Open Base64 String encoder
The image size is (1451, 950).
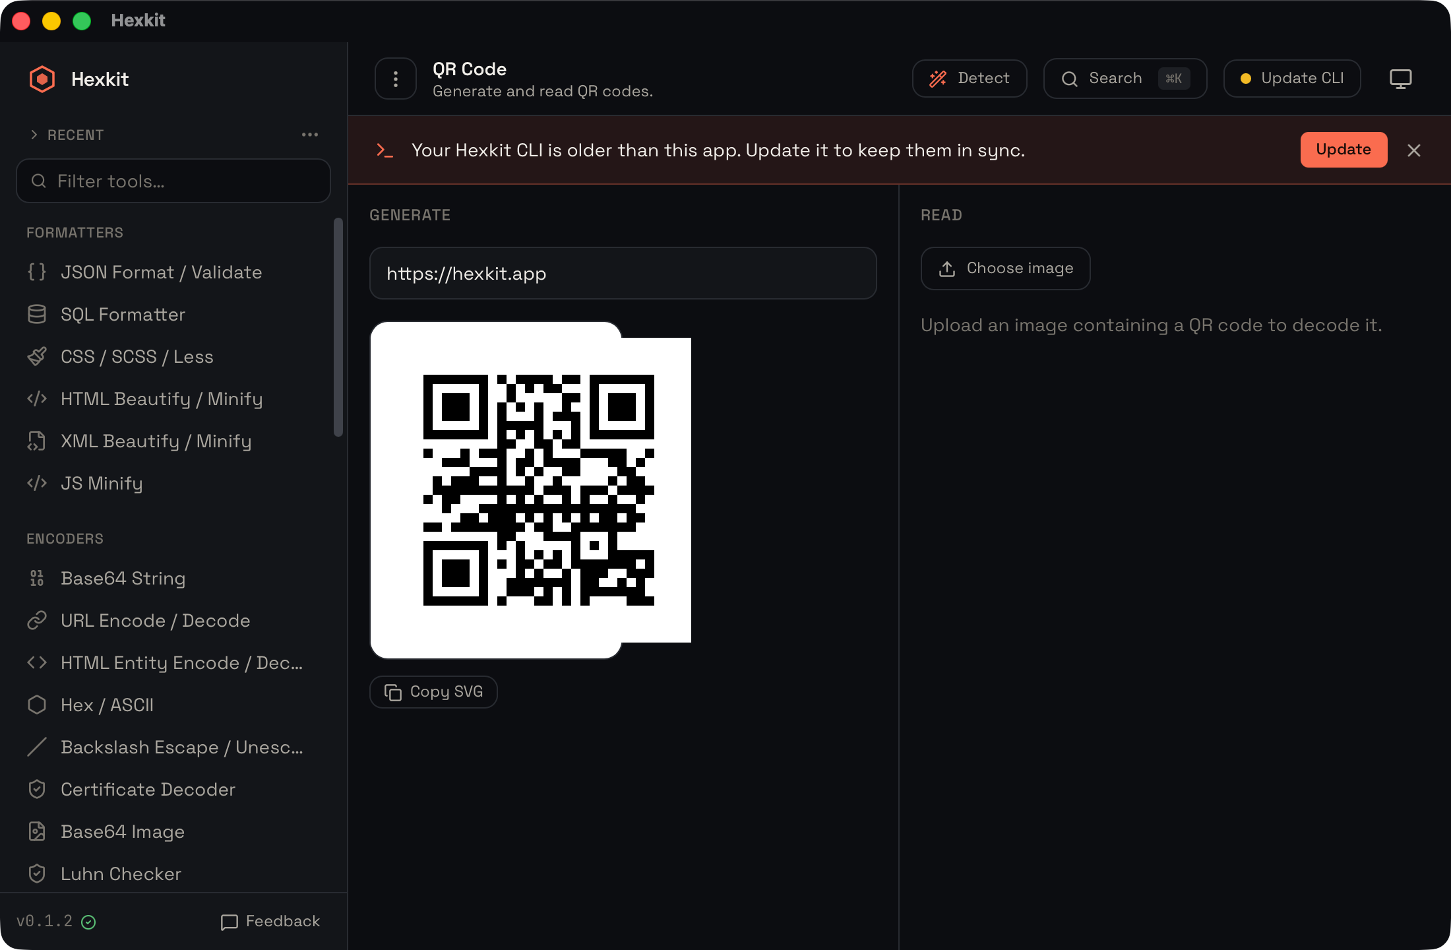click(x=173, y=578)
